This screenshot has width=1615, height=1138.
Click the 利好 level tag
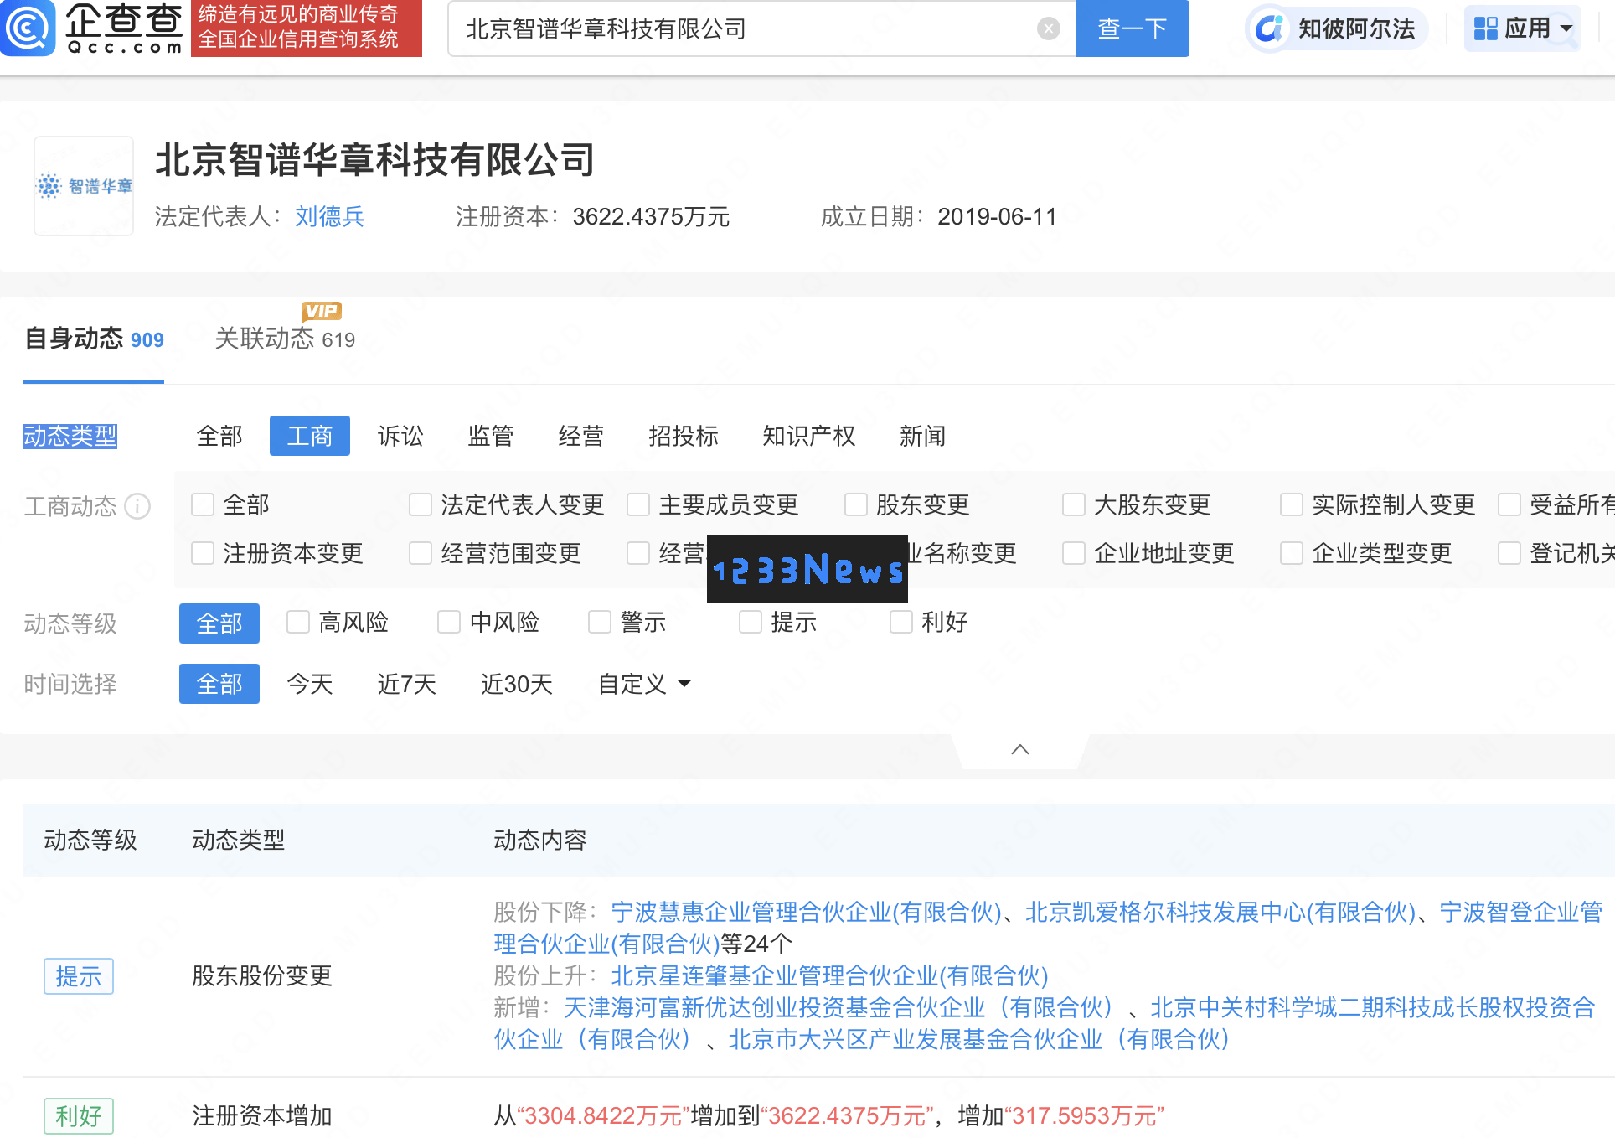[79, 1116]
